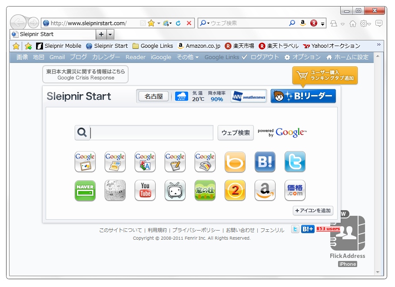Click the small Twitter share icon in footer

click(x=295, y=229)
